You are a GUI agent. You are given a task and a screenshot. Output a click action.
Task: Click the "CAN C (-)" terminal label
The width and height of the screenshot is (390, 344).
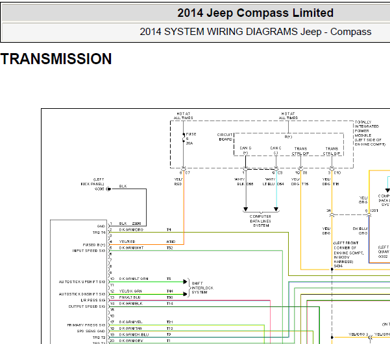276,150
